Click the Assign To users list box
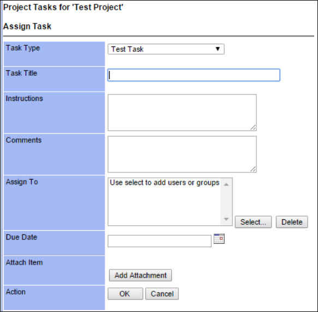 coord(170,202)
